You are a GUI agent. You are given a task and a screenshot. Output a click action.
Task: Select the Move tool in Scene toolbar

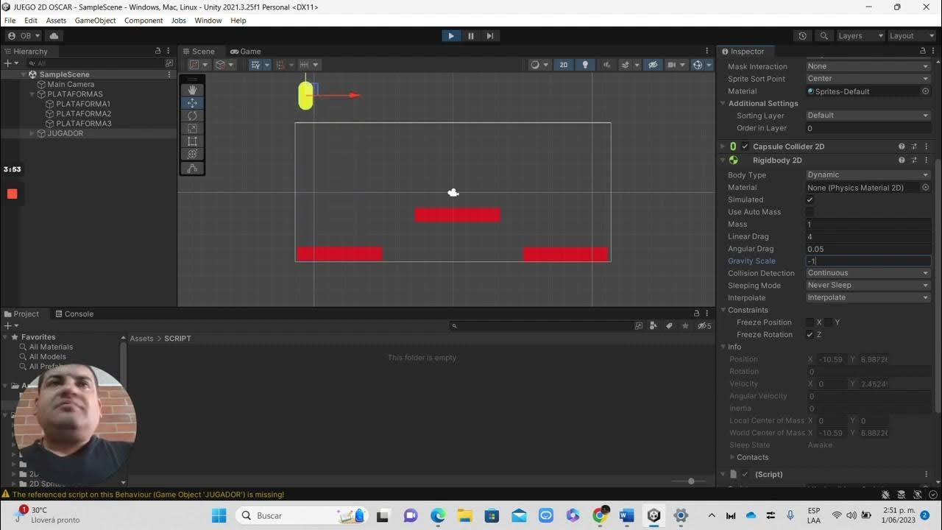click(192, 103)
